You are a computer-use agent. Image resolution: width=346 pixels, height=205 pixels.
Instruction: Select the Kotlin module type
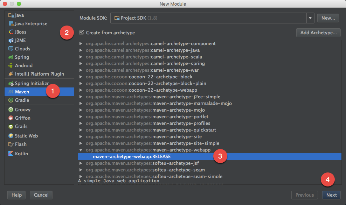point(39,154)
